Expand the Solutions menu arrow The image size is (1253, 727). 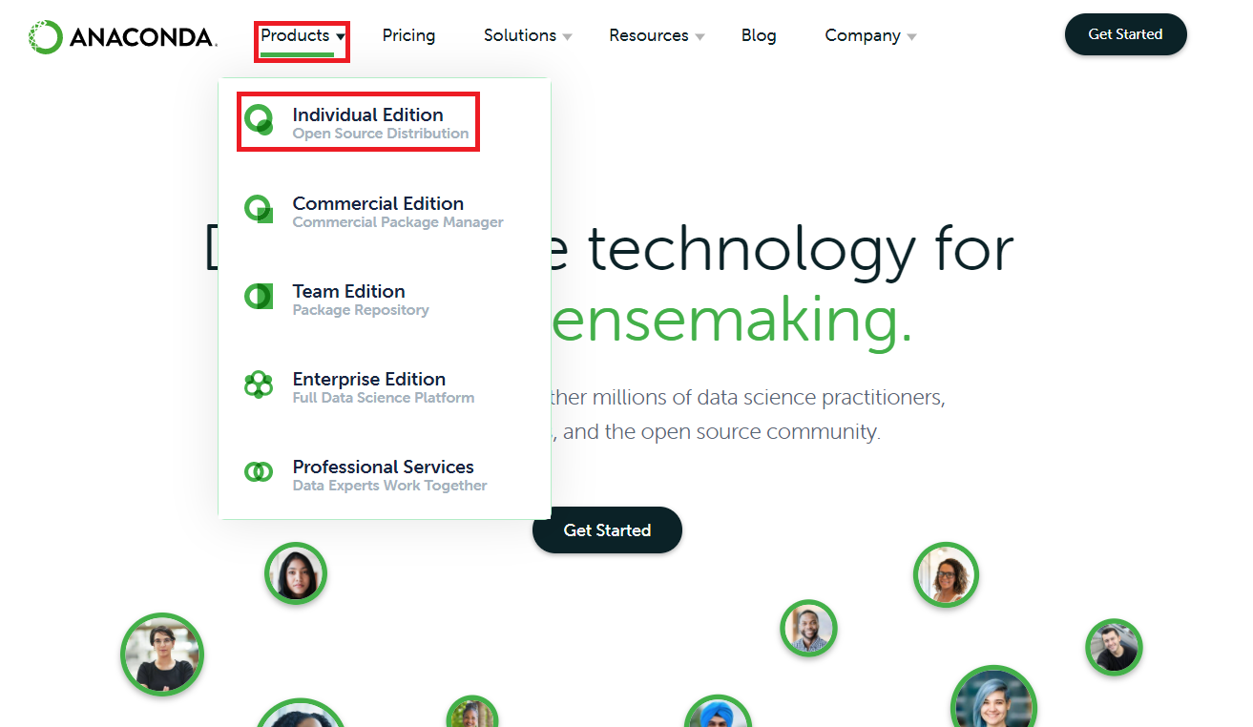567,37
